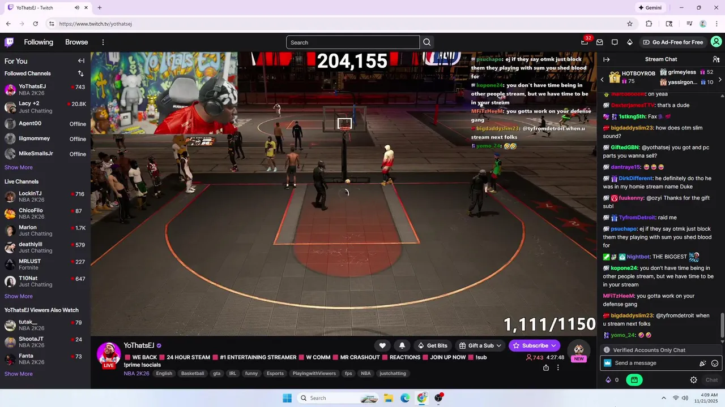
Task: Open the chat community users icon
Action: (x=716, y=59)
